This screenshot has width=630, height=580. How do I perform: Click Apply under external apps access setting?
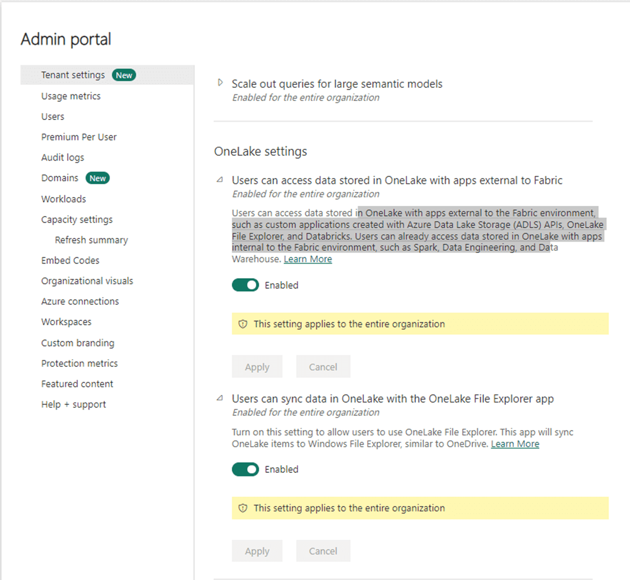pos(257,367)
